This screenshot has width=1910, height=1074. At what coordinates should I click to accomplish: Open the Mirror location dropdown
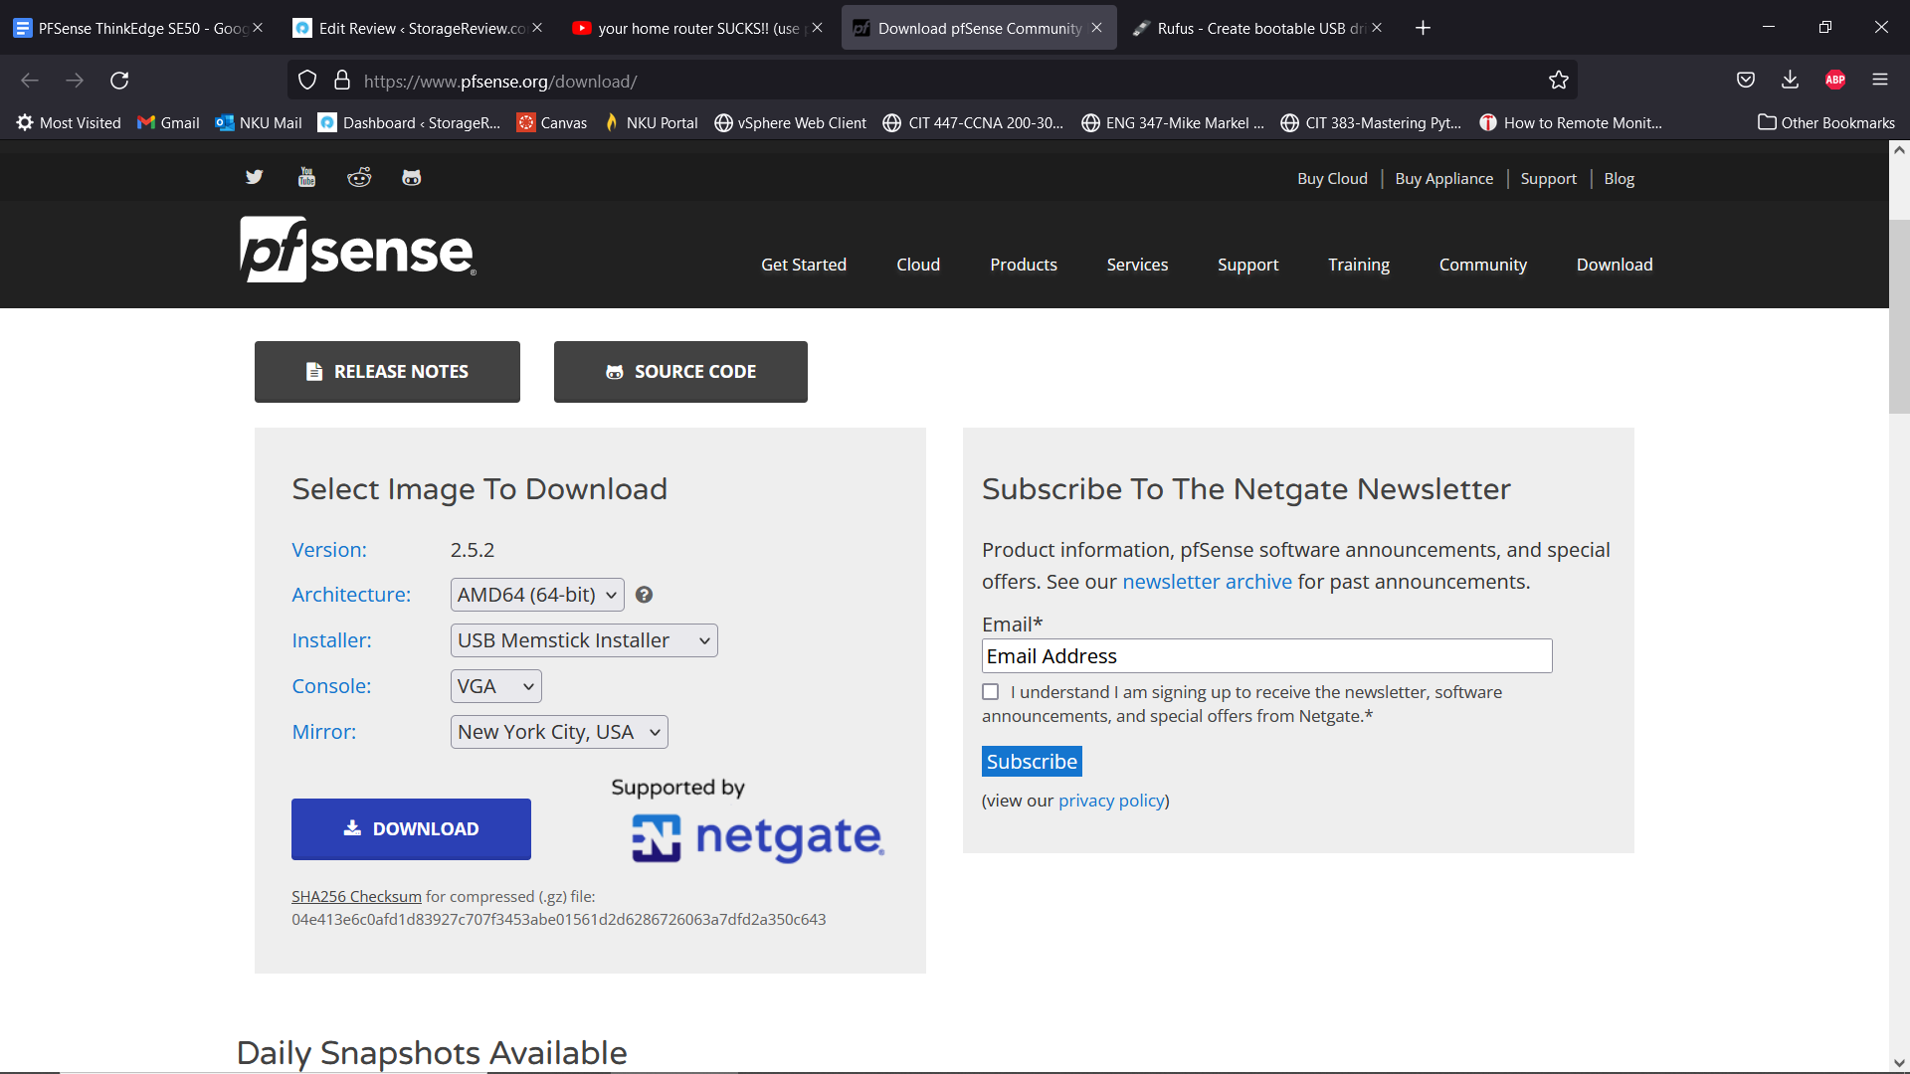[x=559, y=732]
